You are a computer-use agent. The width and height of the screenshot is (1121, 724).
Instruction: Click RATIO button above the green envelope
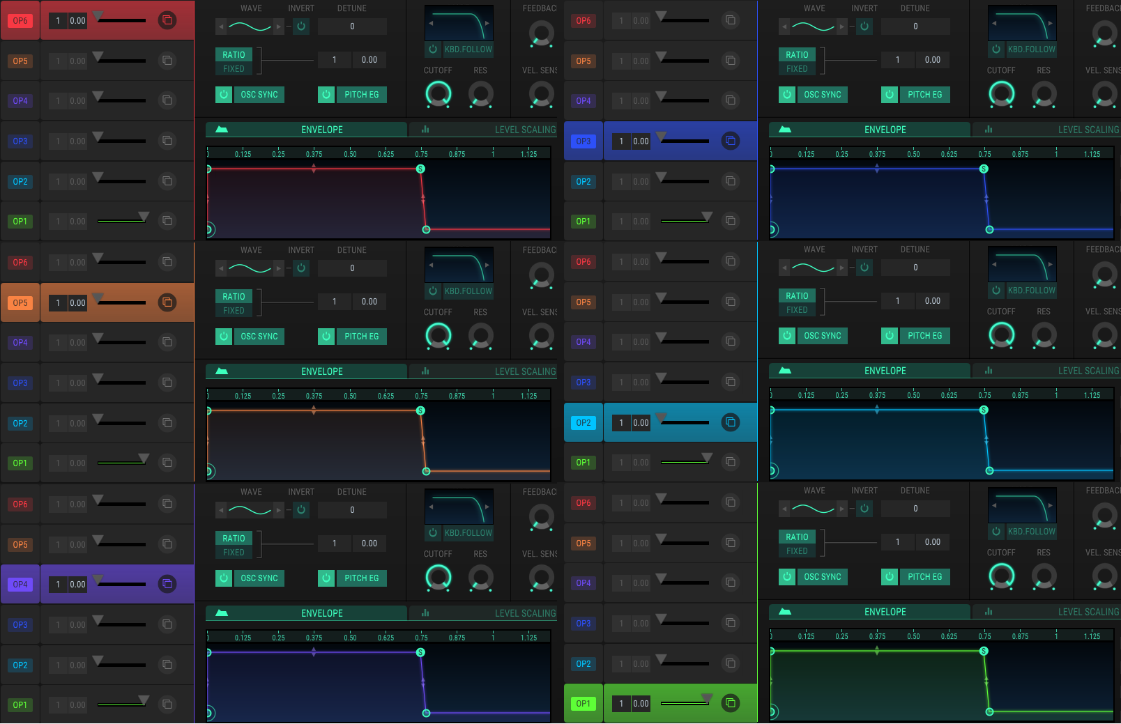797,537
